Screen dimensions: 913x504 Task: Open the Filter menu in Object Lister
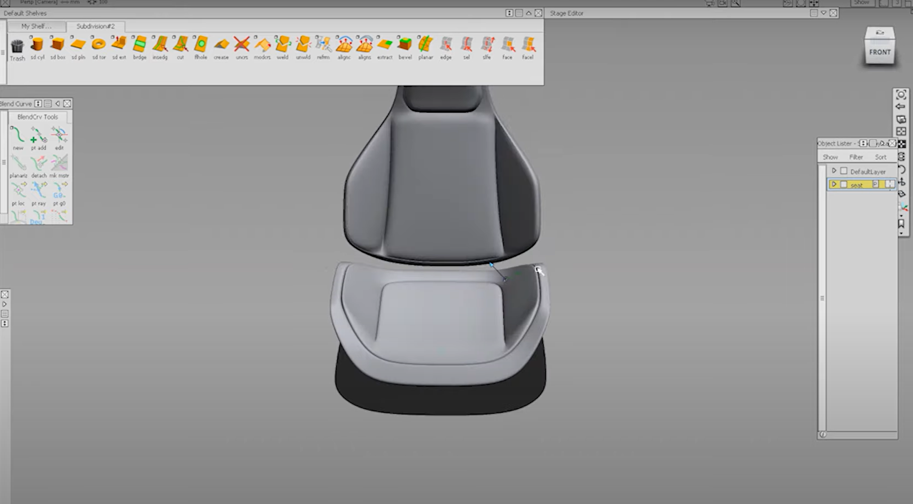point(856,157)
